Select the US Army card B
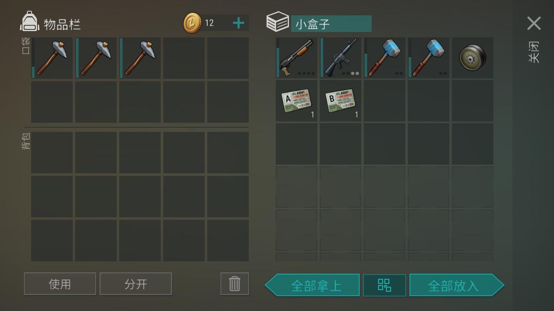This screenshot has width=554, height=311. 341,101
